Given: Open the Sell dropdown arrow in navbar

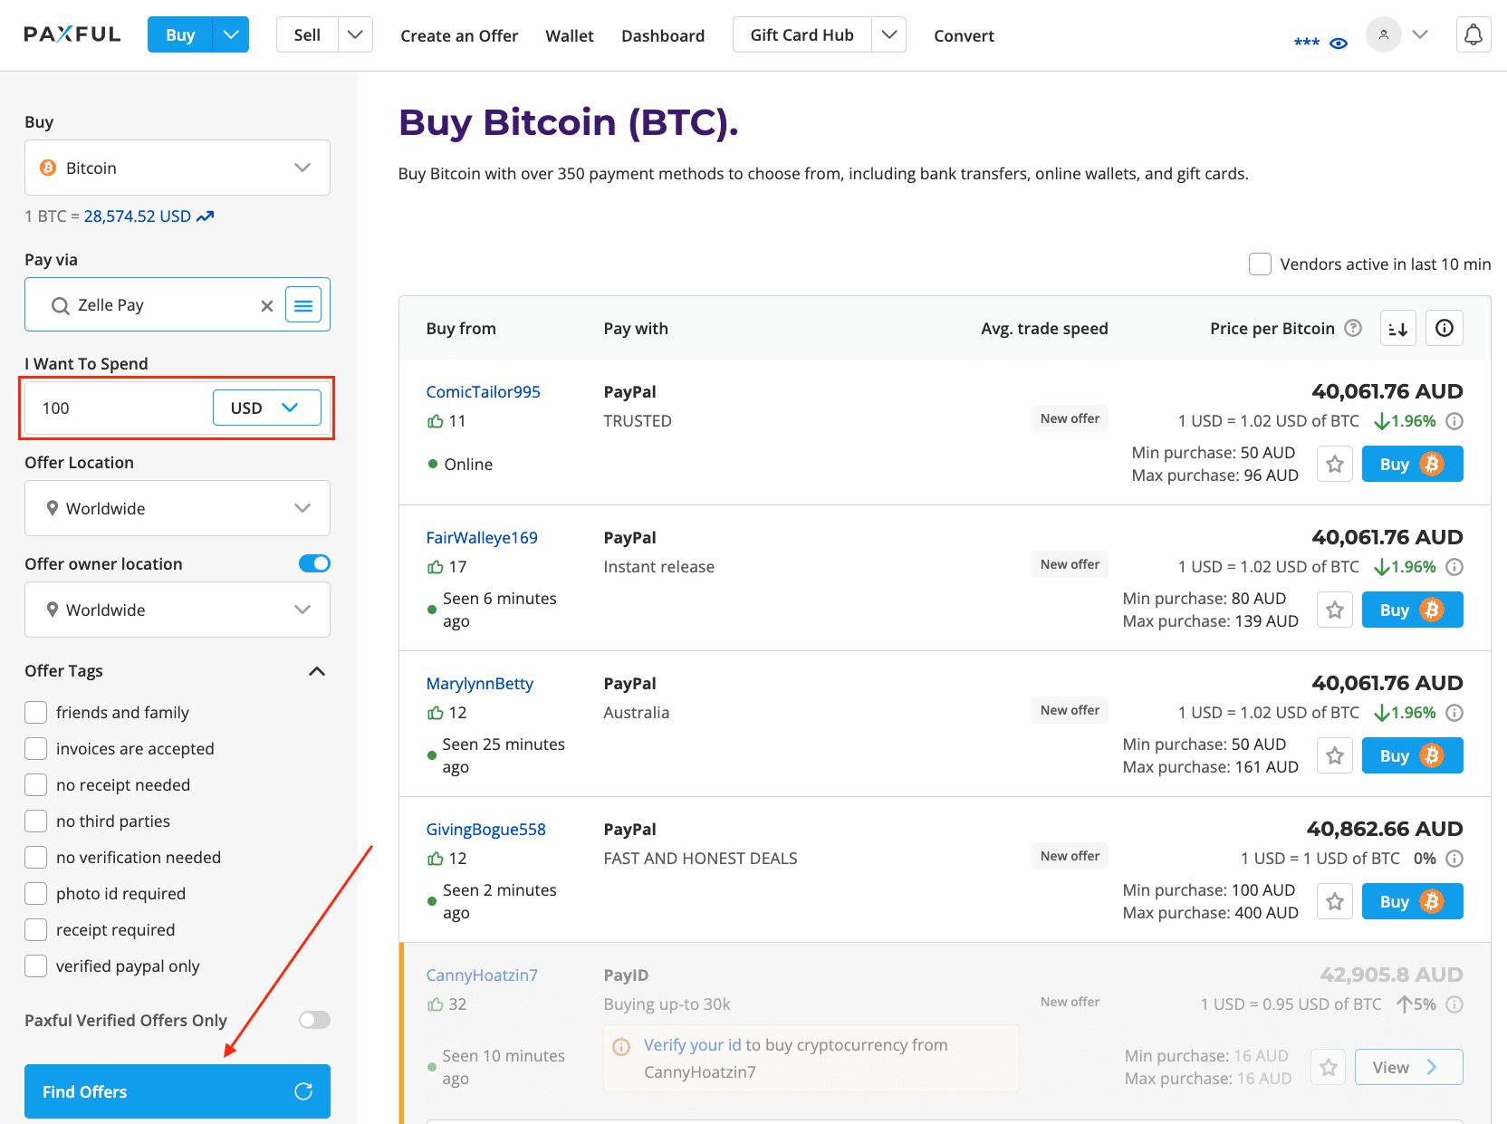Looking at the screenshot, I should [355, 34].
